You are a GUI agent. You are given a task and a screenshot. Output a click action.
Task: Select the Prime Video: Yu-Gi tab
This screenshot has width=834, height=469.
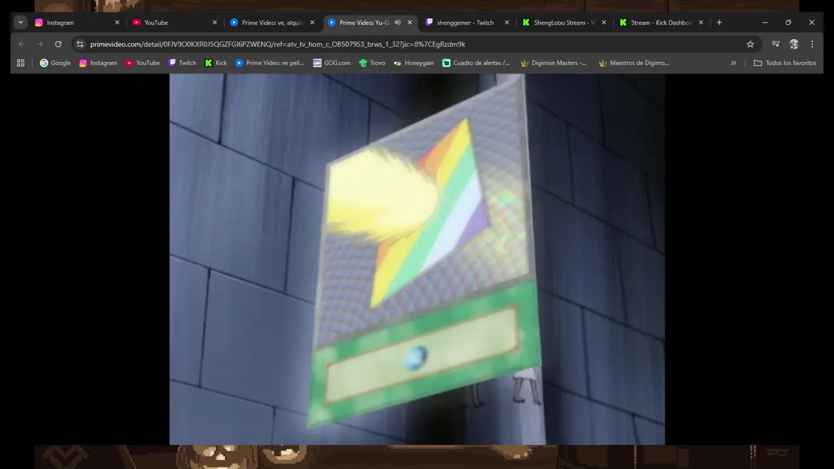(369, 22)
